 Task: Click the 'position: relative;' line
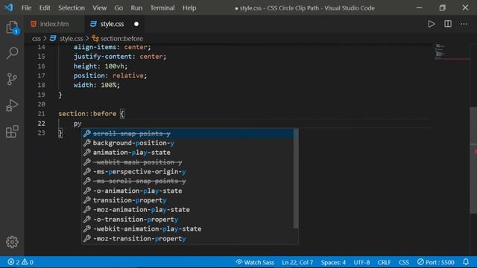[x=110, y=76]
